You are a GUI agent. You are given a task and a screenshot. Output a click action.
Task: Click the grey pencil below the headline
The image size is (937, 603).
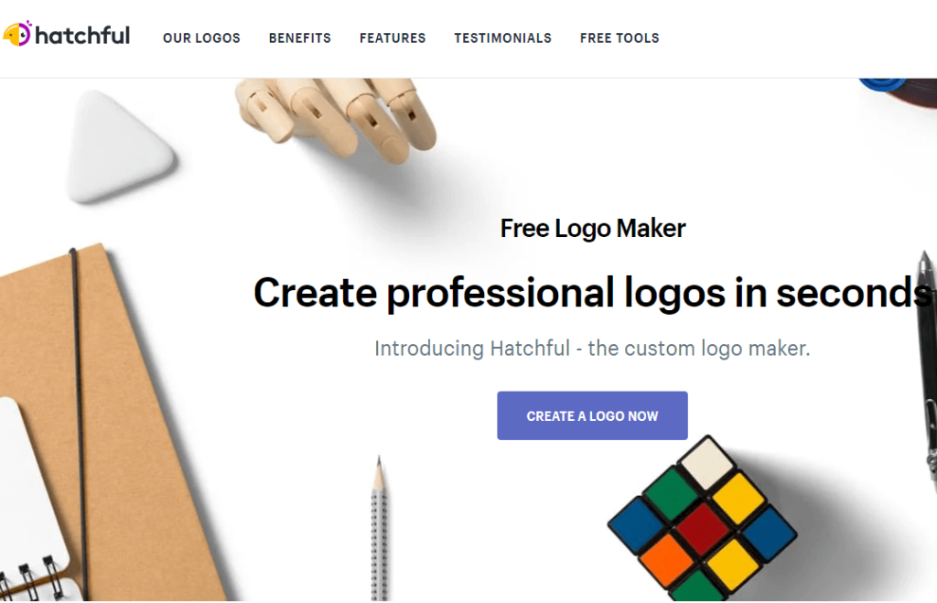(379, 529)
